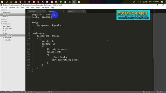The image size is (166, 93).
Task: Open the Find menu
Action: click(x=18, y=7)
